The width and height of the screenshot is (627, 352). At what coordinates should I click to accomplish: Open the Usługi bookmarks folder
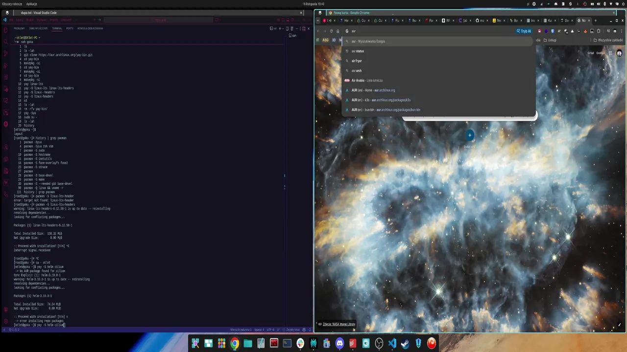(x=549, y=40)
